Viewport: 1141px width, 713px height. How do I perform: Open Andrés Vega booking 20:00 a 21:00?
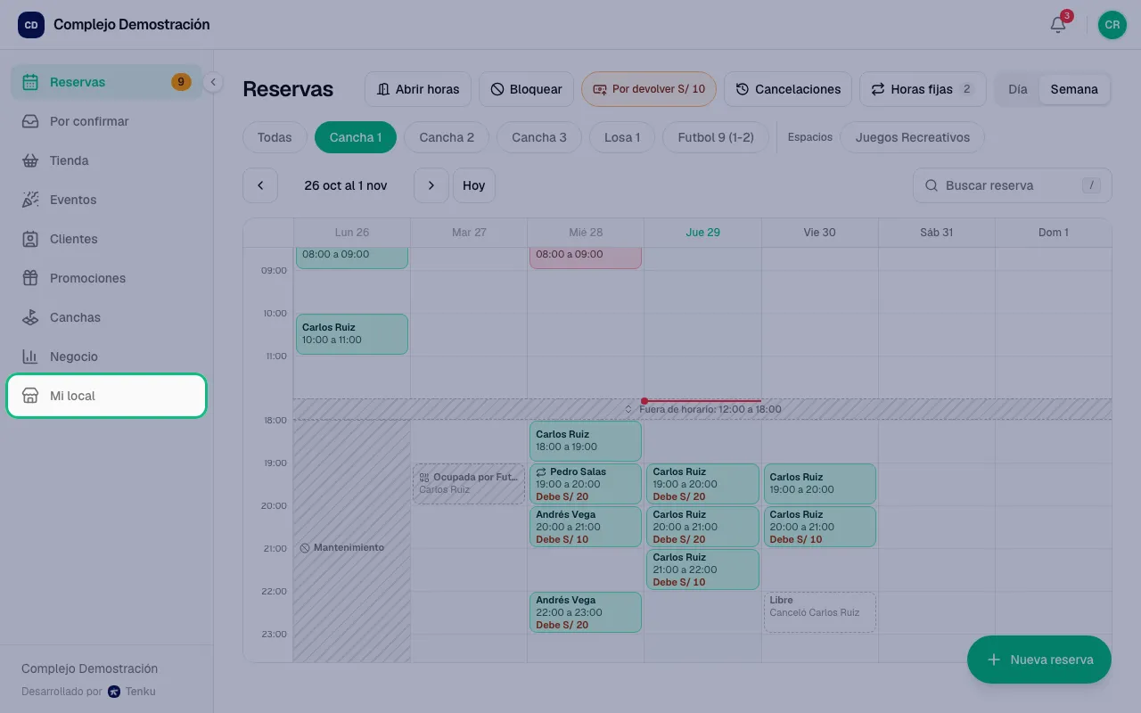pyautogui.click(x=586, y=527)
